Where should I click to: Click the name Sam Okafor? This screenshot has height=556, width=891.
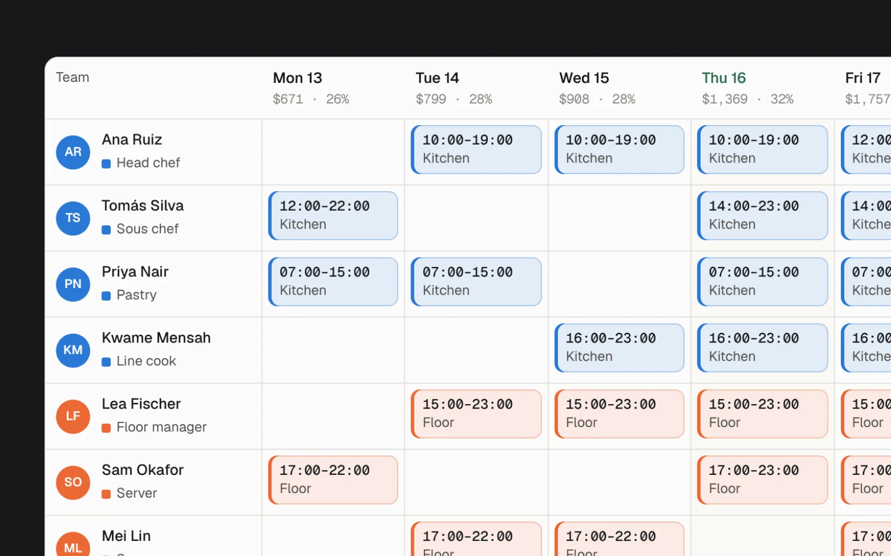(x=143, y=470)
